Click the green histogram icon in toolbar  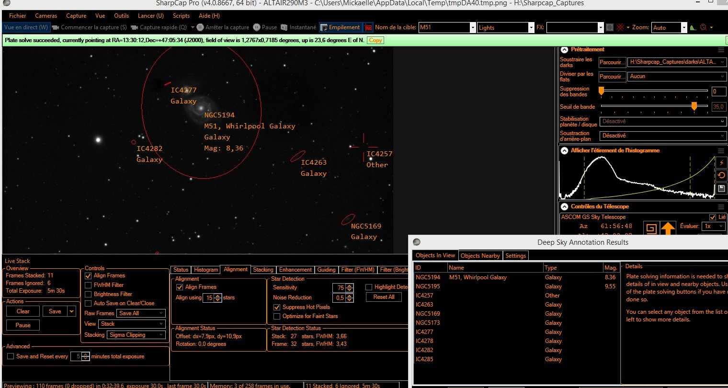point(693,27)
